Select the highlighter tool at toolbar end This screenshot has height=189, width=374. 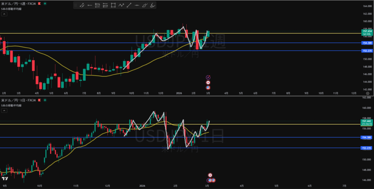tap(153, 5)
